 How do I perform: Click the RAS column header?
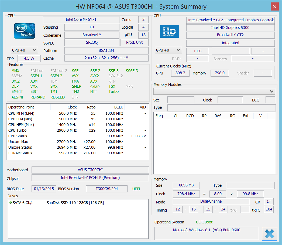point(218,116)
